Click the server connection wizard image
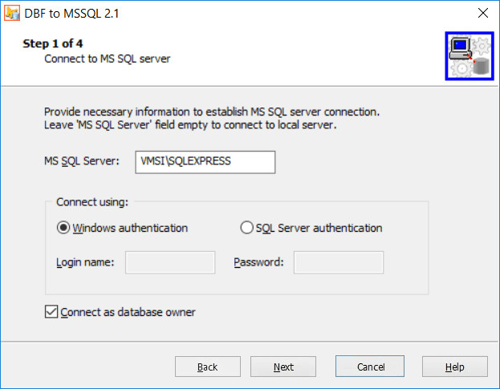 tap(470, 56)
